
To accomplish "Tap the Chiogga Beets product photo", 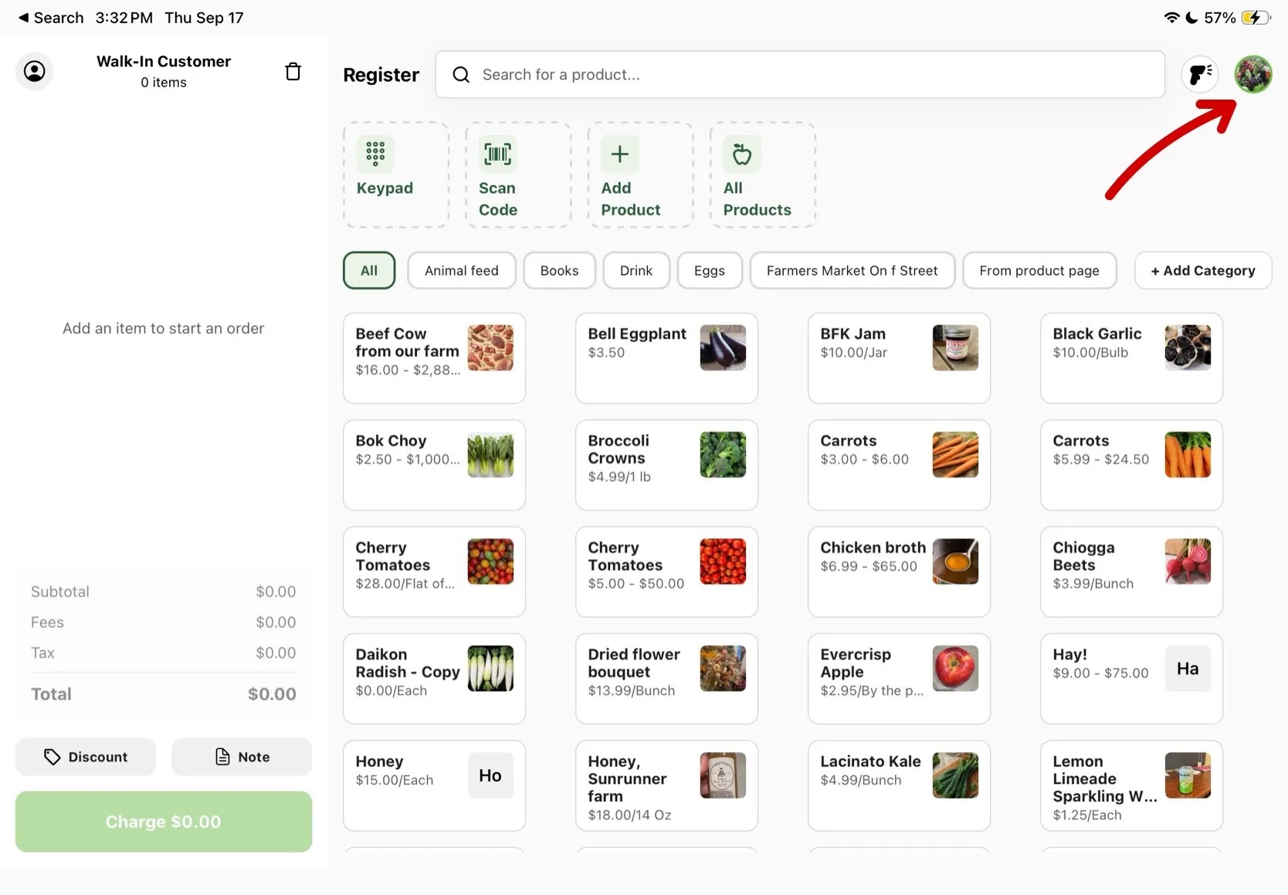I will pos(1188,561).
